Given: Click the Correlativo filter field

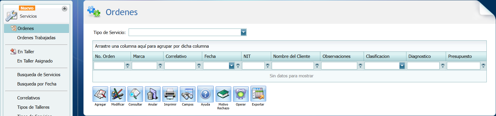Looking at the screenshot, I should point(180,66).
